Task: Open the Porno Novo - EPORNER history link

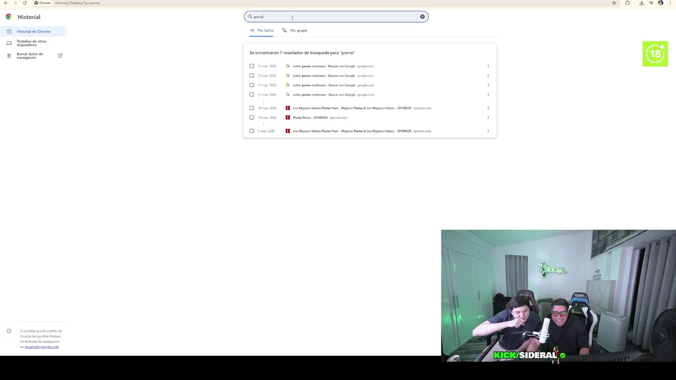Action: (311, 118)
